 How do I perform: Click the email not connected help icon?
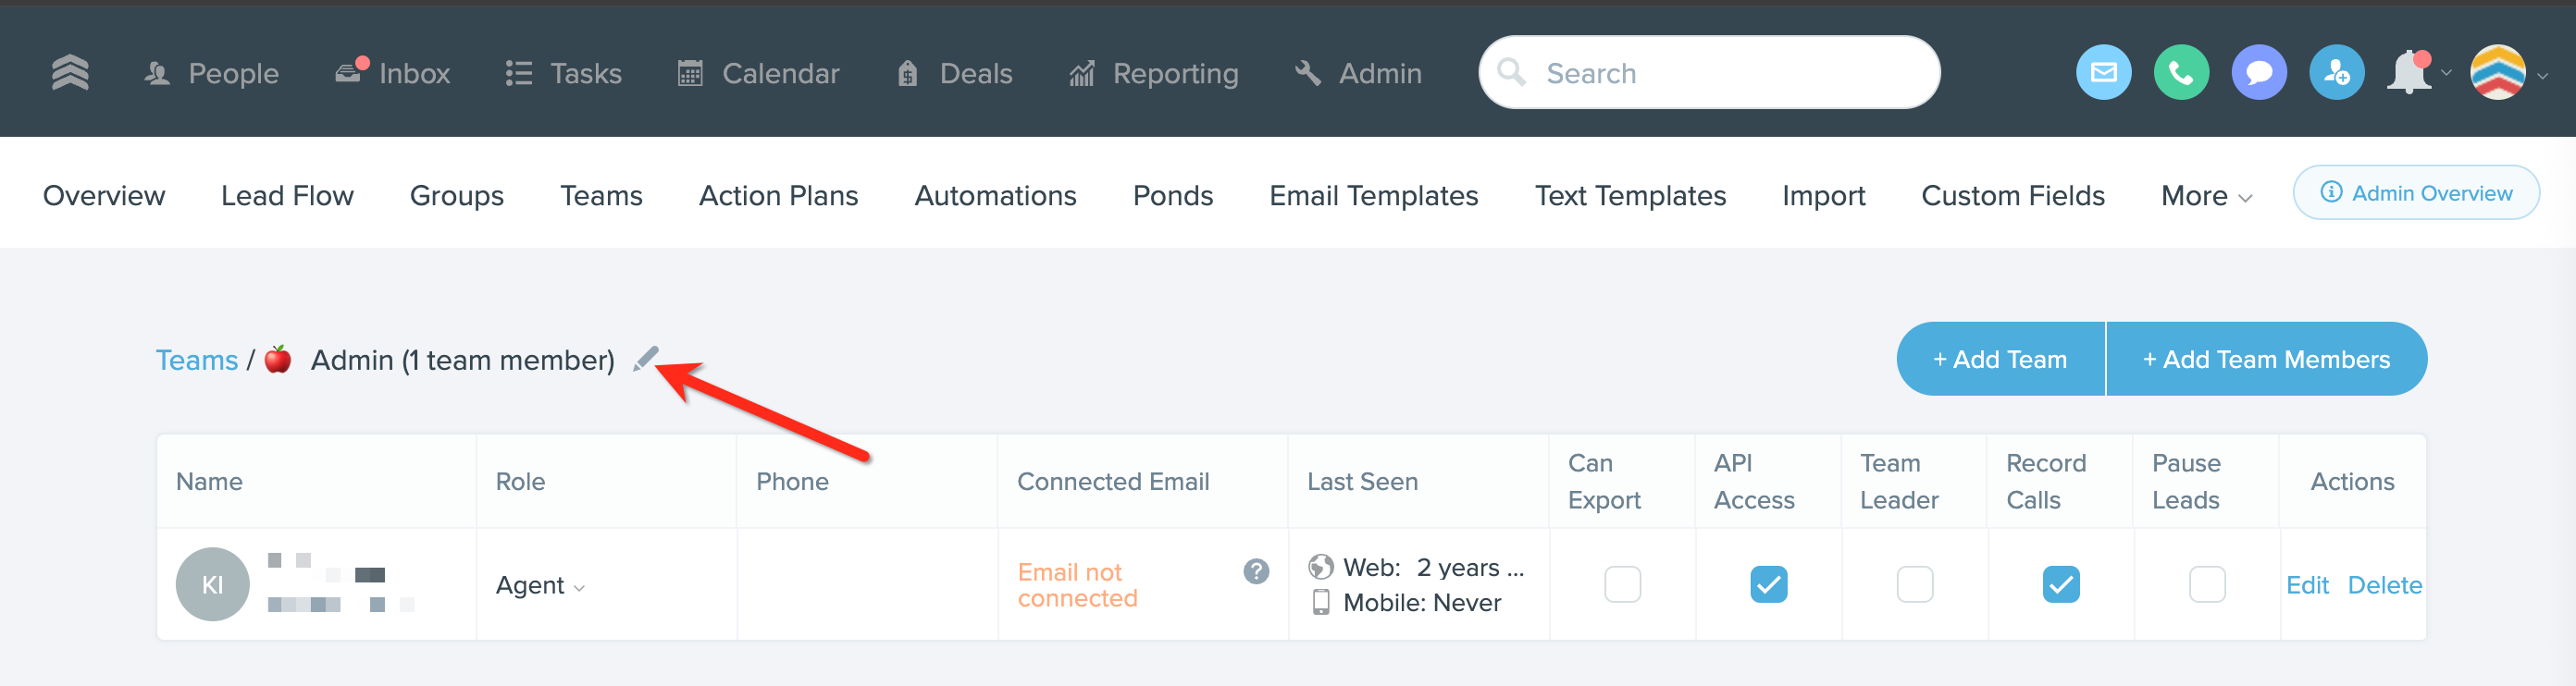1256,571
